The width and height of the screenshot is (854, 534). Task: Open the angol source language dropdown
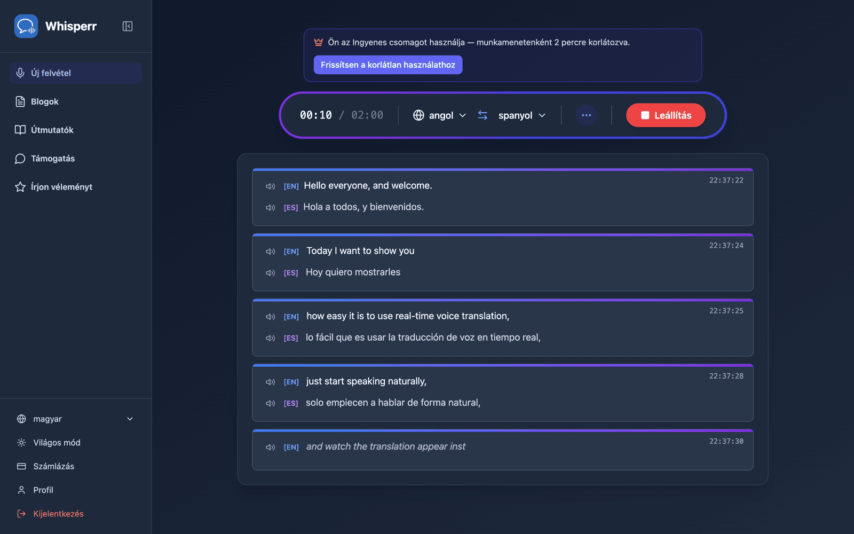coord(440,115)
